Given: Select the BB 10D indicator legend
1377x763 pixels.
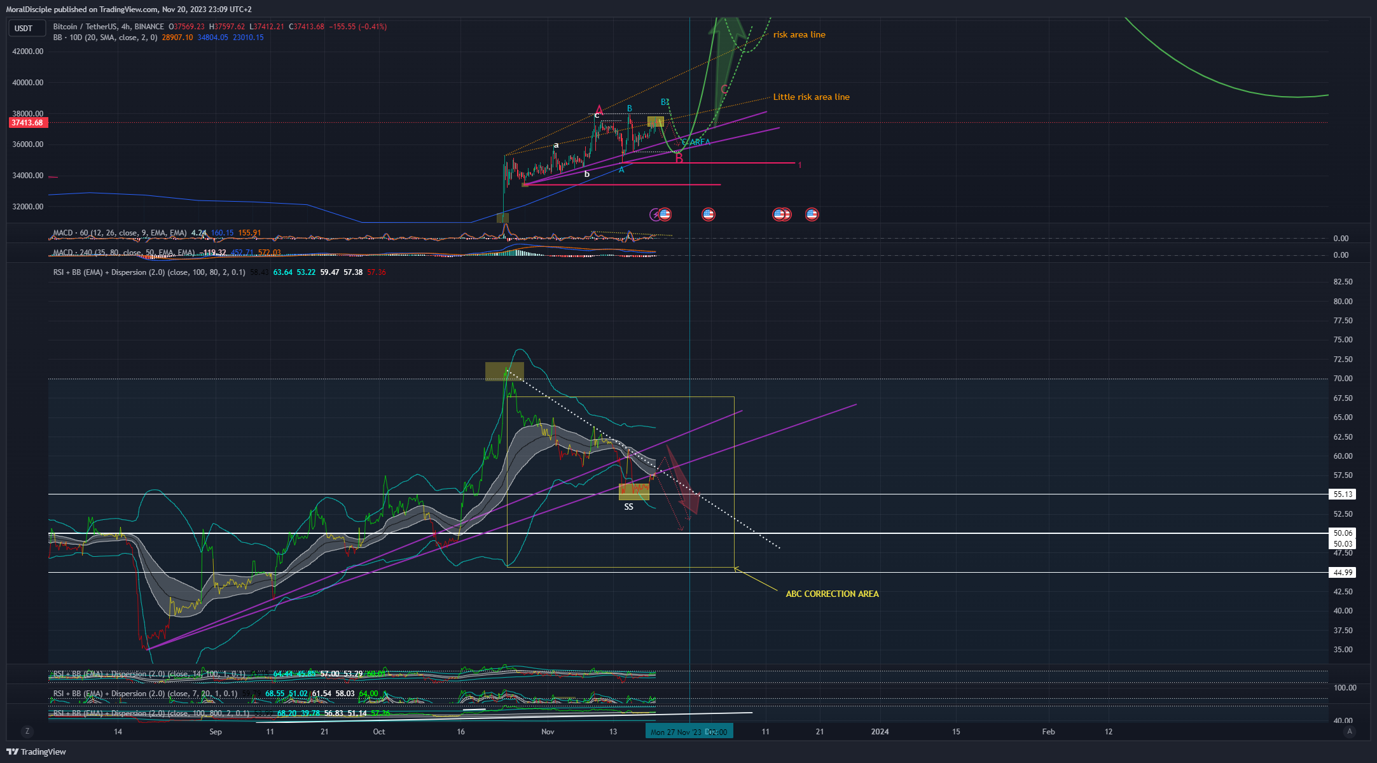Looking at the screenshot, I should click(105, 38).
